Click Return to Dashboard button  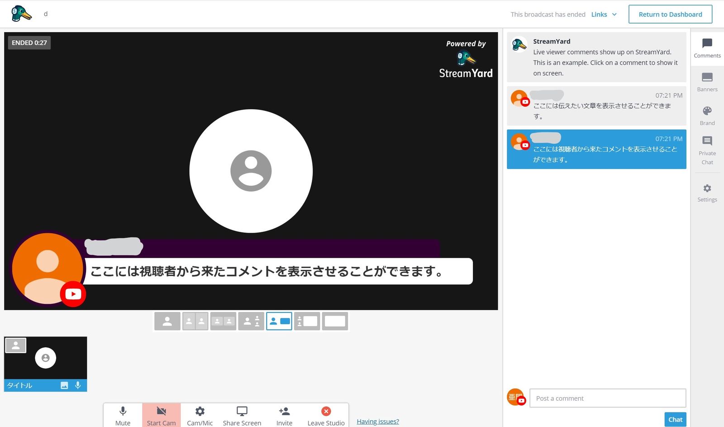(x=670, y=14)
